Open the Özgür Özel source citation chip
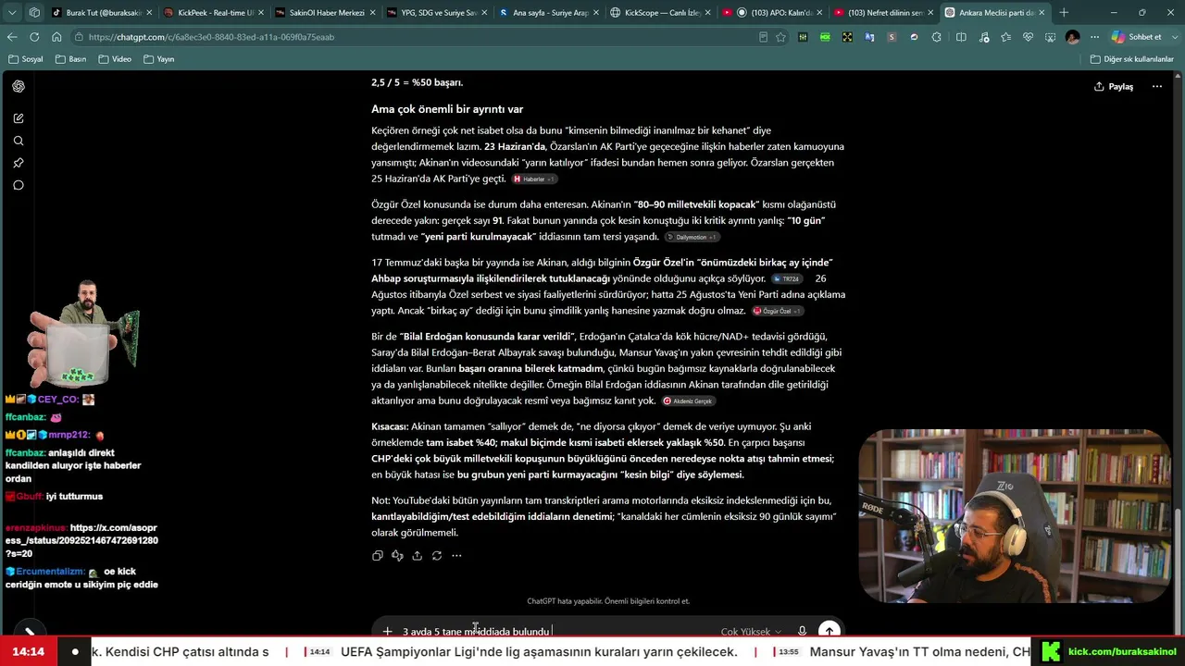This screenshot has height=666, width=1185. [x=777, y=311]
